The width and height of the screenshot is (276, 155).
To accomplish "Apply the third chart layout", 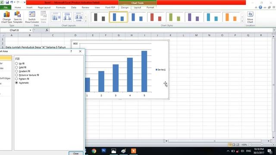I will pos(78,17).
